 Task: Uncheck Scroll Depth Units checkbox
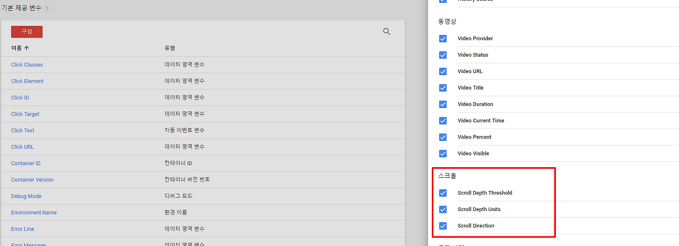tap(443, 209)
